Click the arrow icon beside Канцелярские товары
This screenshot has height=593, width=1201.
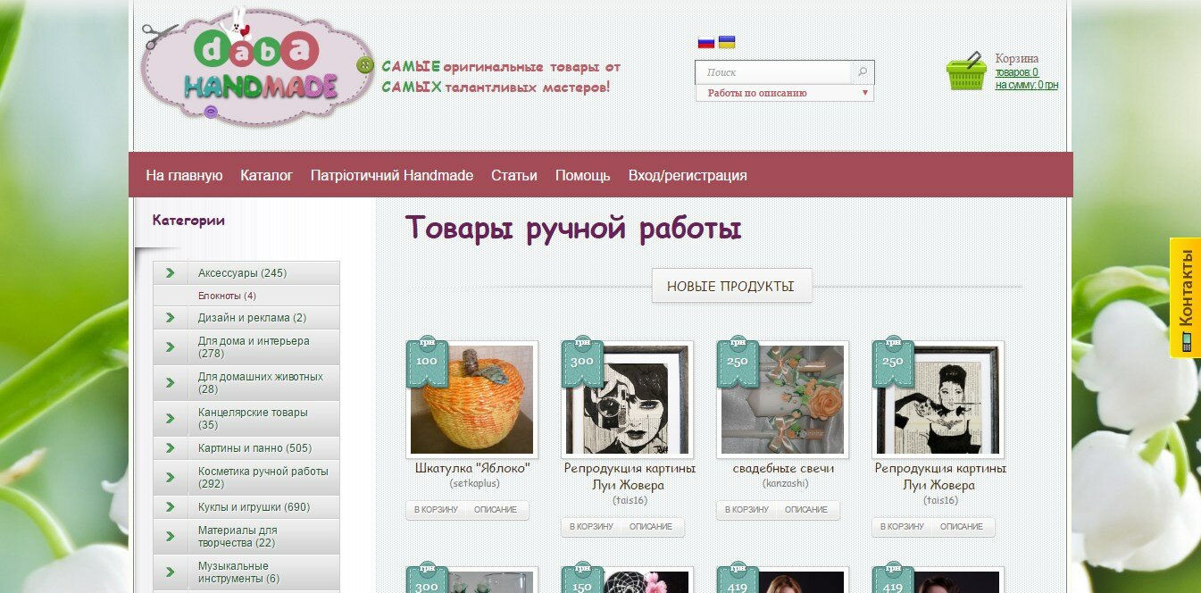[x=171, y=418]
